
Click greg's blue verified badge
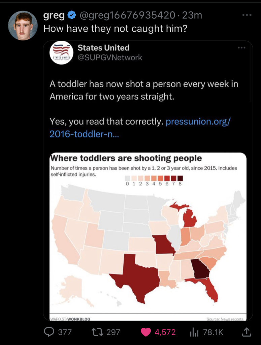[72, 15]
